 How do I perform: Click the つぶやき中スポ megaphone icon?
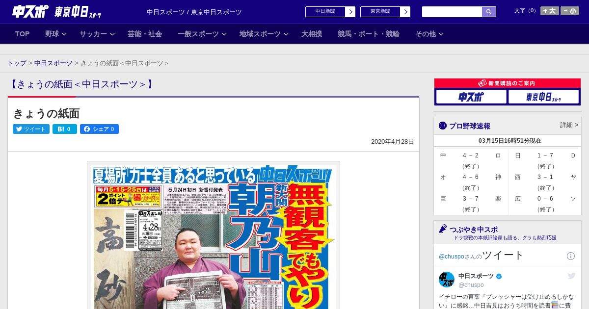[x=443, y=229]
